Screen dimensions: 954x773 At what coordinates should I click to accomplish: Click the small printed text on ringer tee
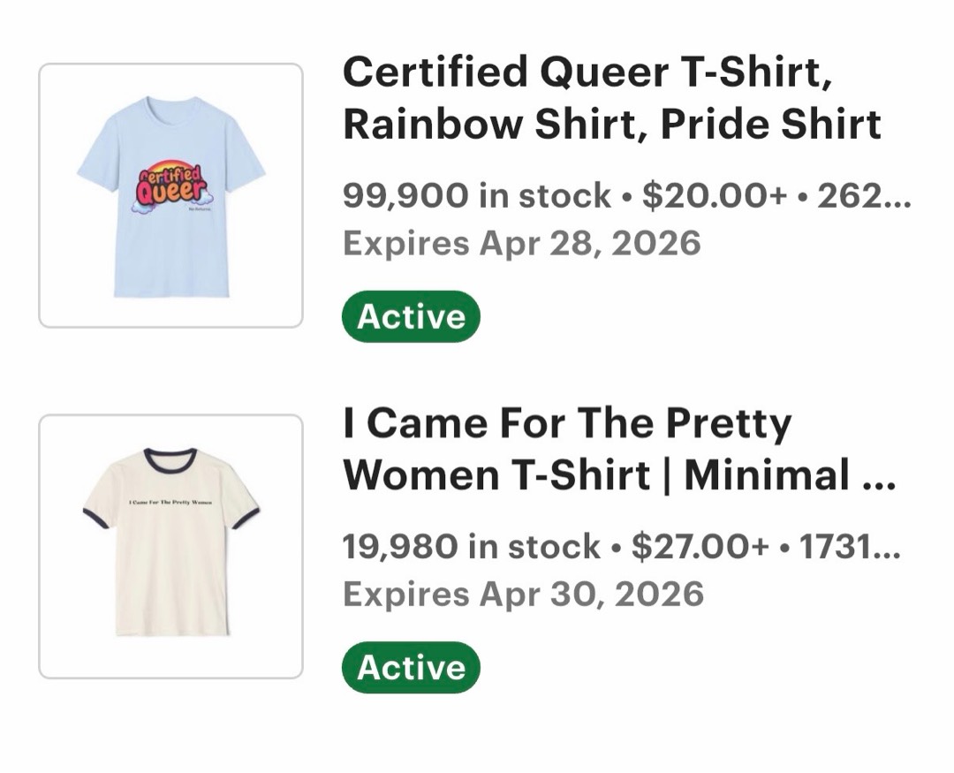pyautogui.click(x=170, y=502)
